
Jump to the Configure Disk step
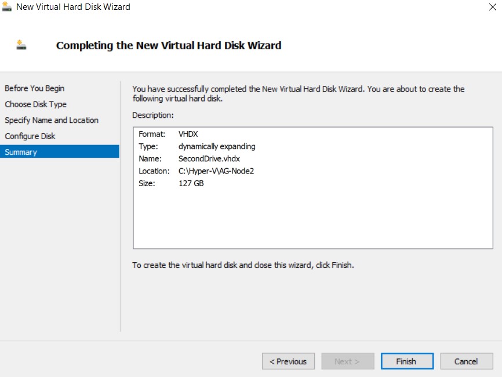(30, 136)
